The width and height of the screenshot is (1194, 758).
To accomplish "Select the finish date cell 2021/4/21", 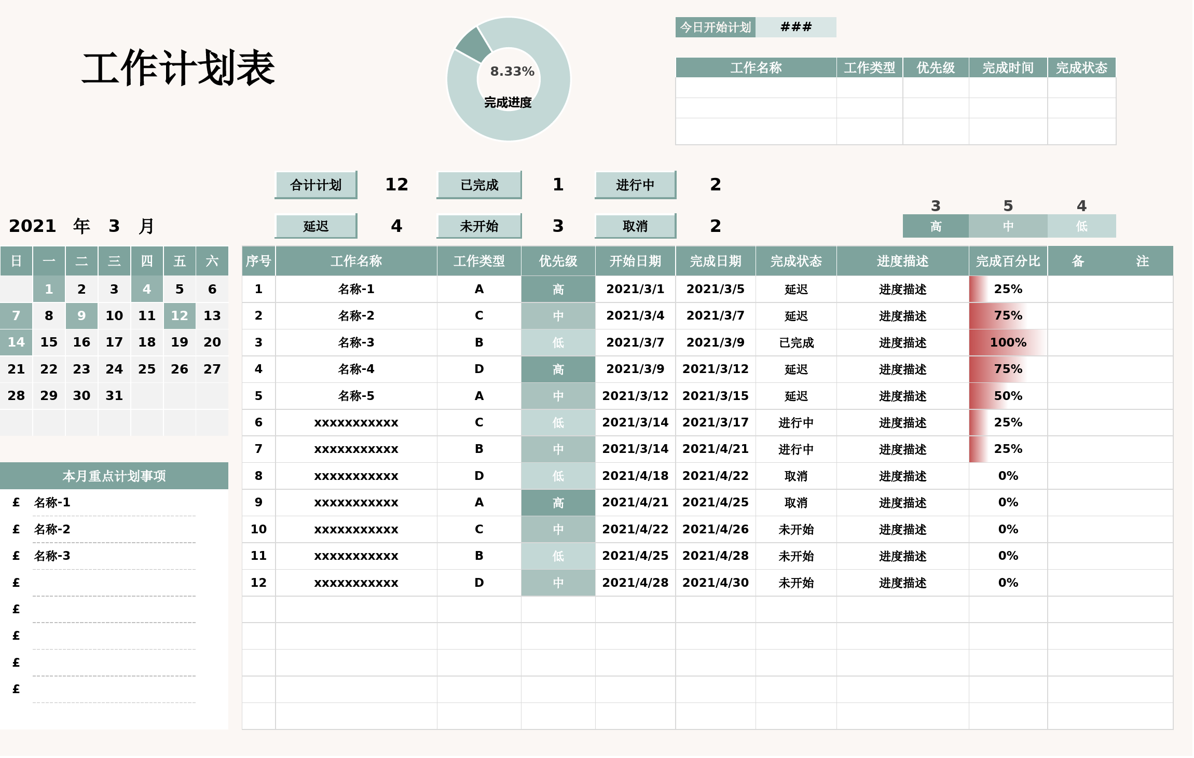I will [x=716, y=449].
